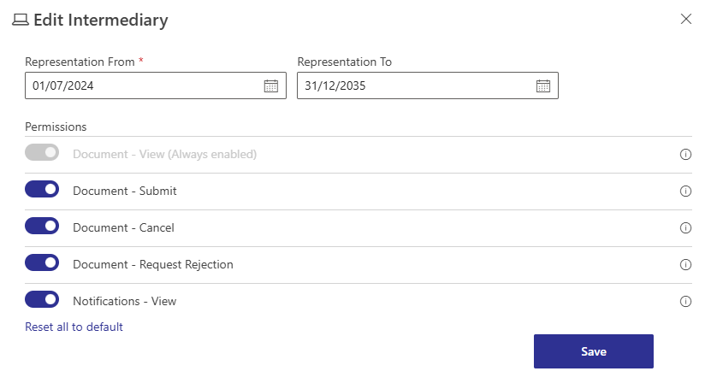Disable the Document - Submit toggle
The width and height of the screenshot is (705, 383).
[42, 190]
